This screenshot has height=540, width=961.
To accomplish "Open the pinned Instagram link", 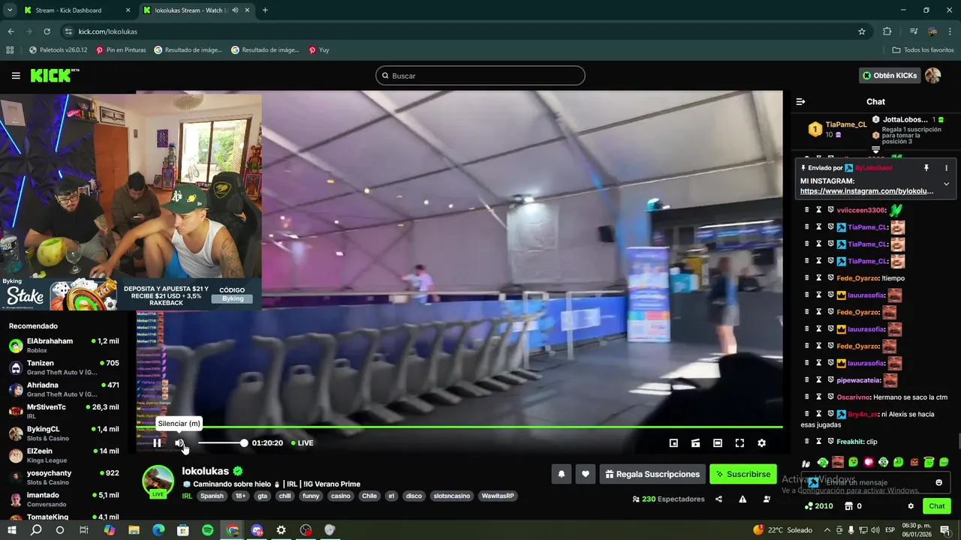I will [x=866, y=191].
